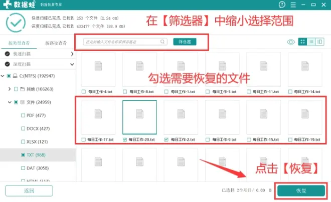Switch to 按类型查看 tab
Image resolution: width=331 pixels, height=202 pixels.
pyautogui.click(x=19, y=43)
